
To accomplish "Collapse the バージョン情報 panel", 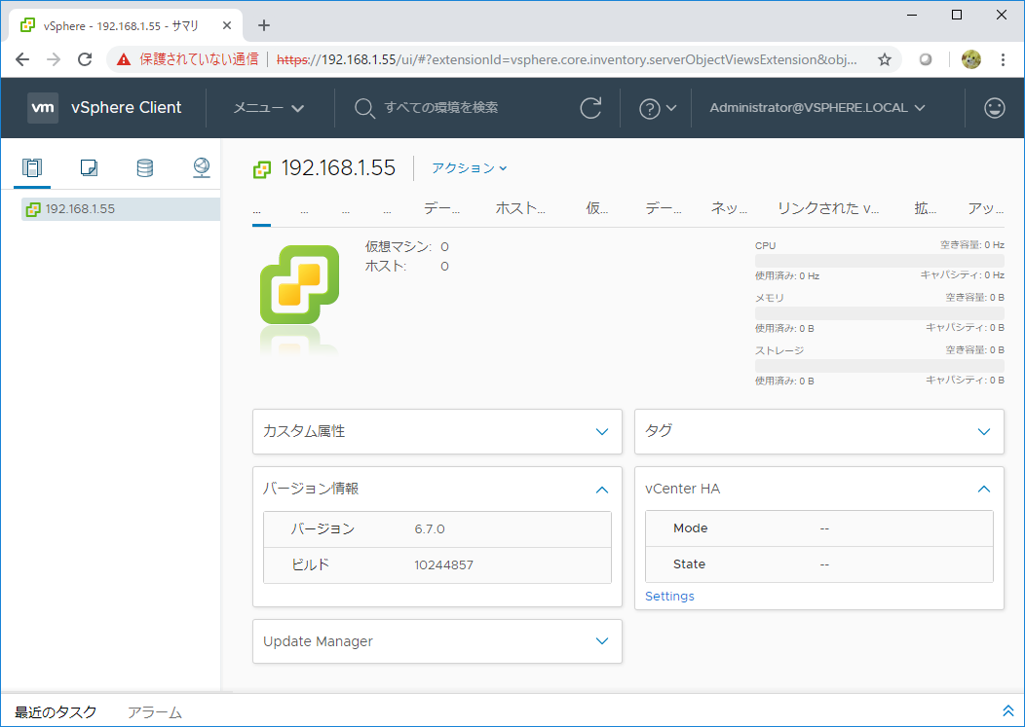I will pyautogui.click(x=602, y=490).
